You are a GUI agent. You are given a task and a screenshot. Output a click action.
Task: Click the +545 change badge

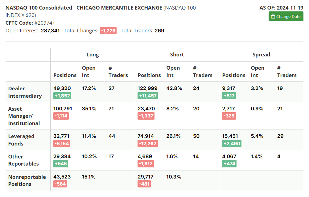point(61,164)
